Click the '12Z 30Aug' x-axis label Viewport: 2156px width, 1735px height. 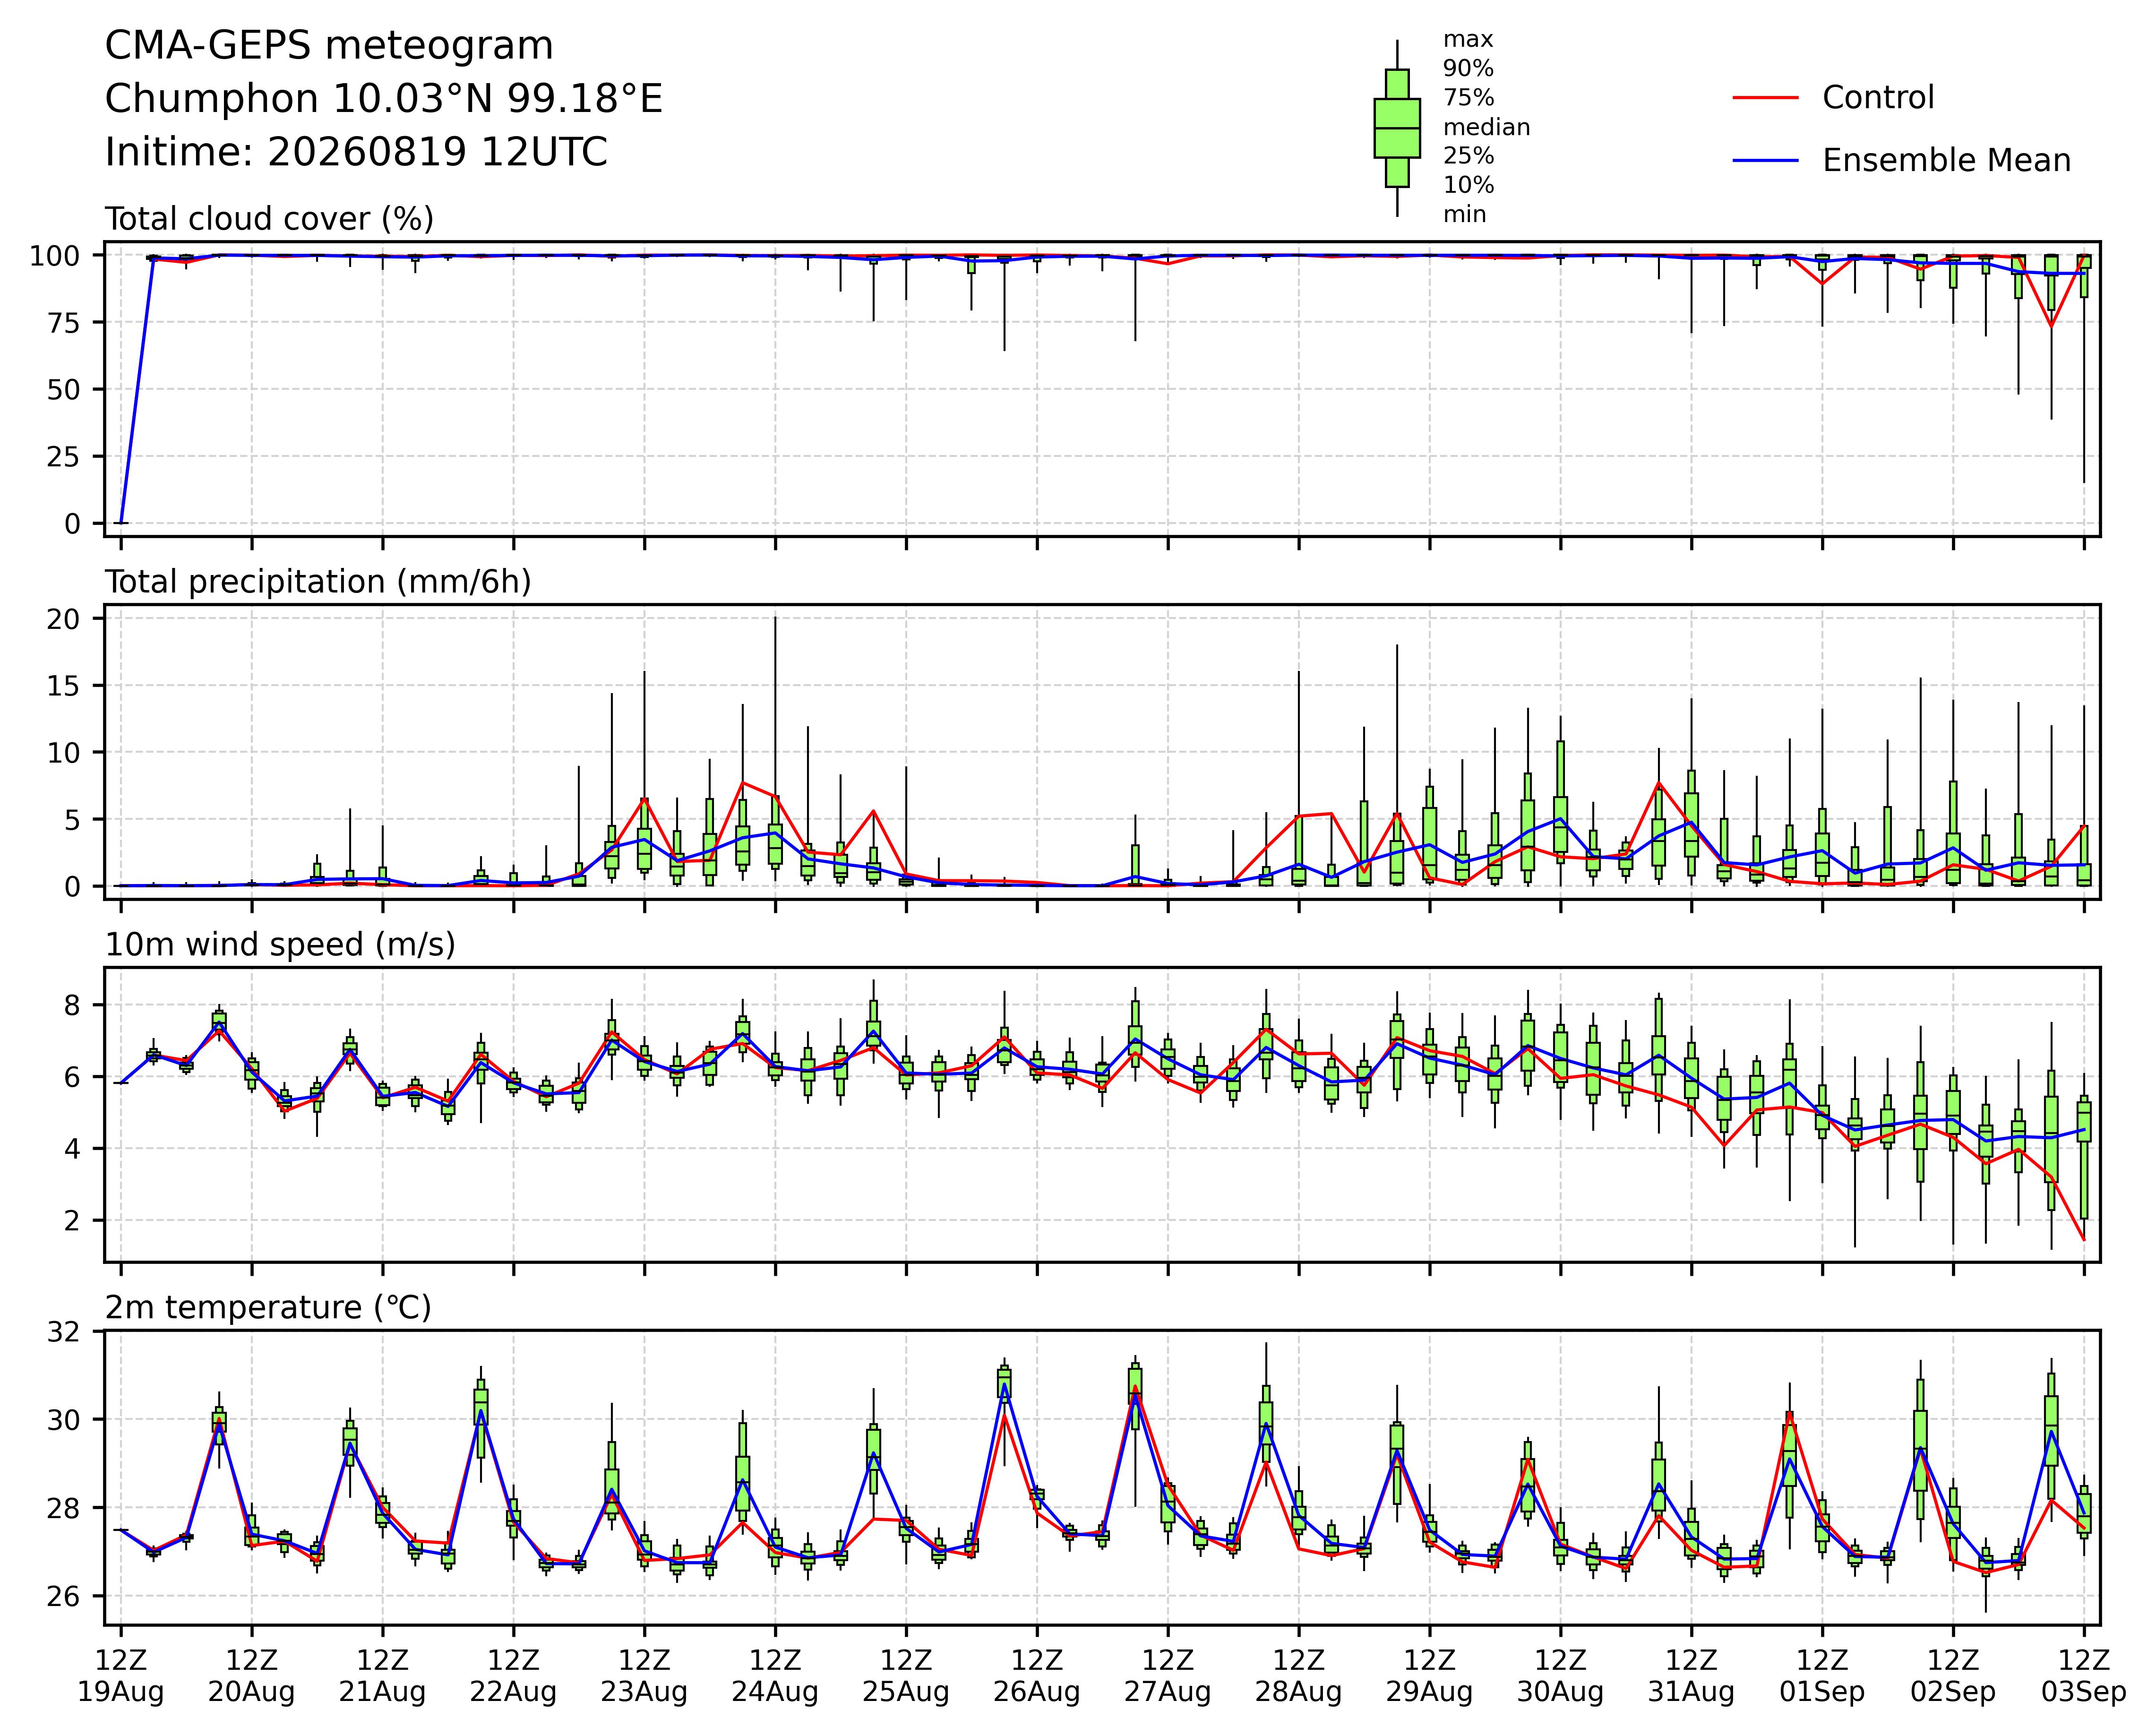coord(1560,1675)
